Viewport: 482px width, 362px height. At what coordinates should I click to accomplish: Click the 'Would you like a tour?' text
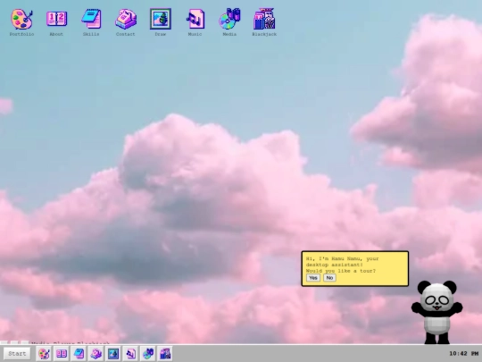341,271
